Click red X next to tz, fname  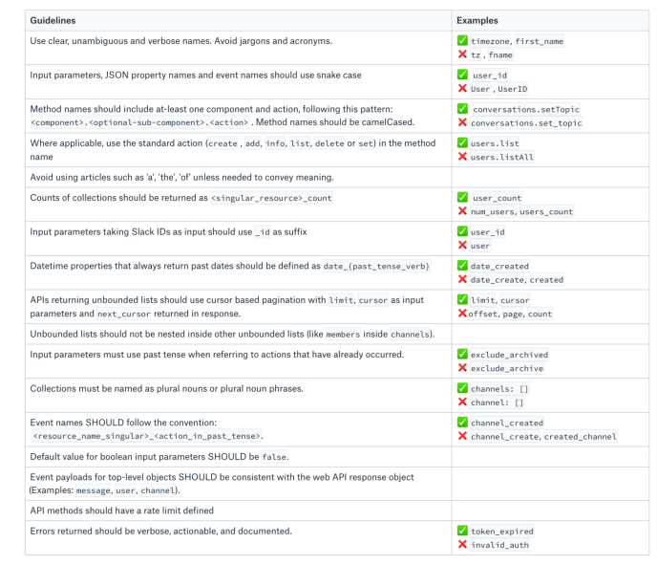tap(462, 54)
